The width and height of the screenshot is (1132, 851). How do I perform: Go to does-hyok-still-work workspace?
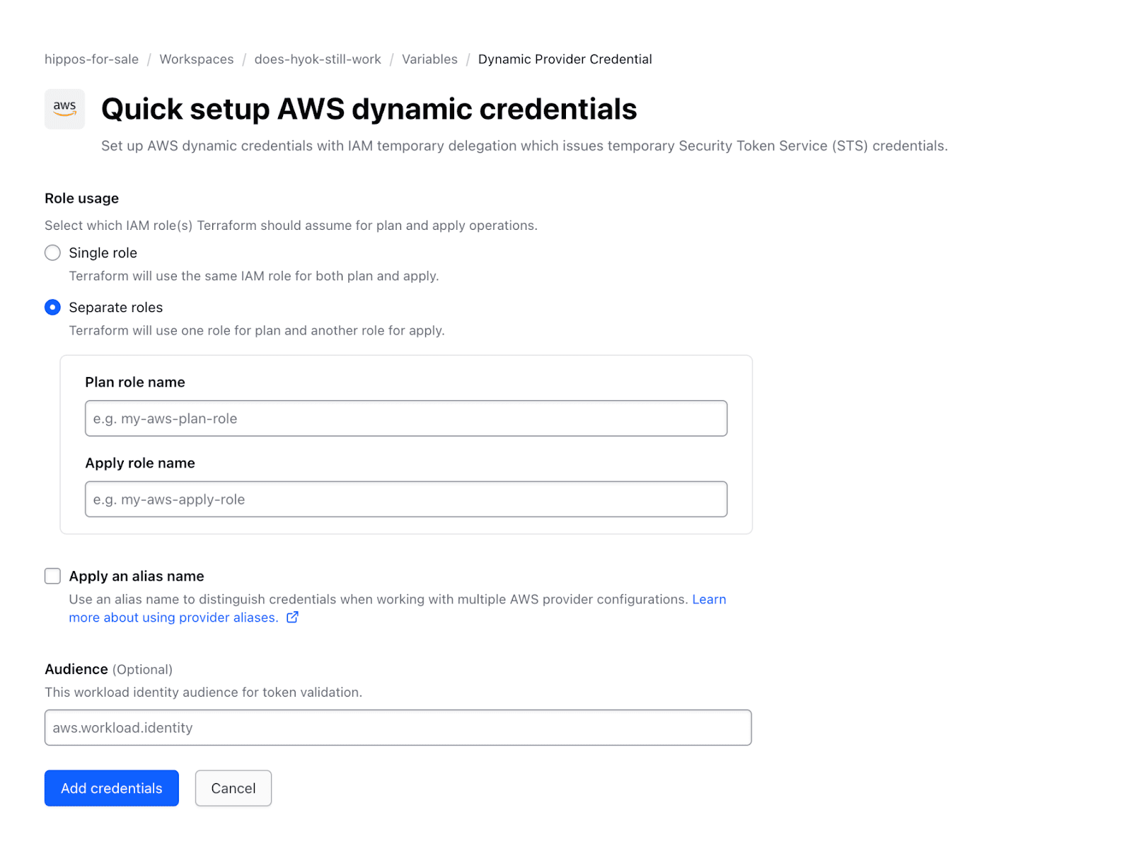coord(318,59)
